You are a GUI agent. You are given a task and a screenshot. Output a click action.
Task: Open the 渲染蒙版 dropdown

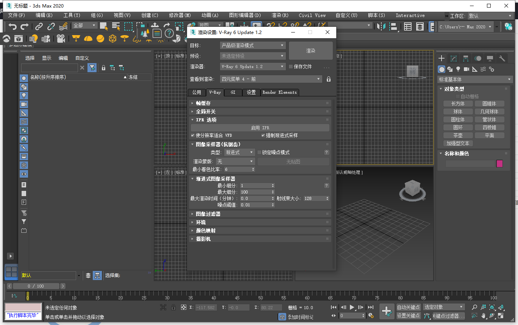235,161
